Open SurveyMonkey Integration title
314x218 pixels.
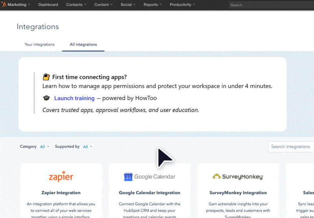click(238, 193)
